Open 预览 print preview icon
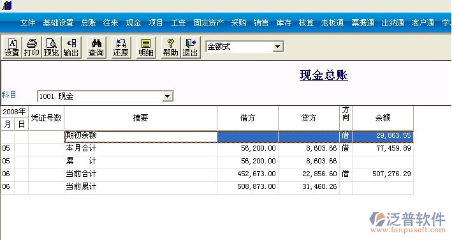 51,48
